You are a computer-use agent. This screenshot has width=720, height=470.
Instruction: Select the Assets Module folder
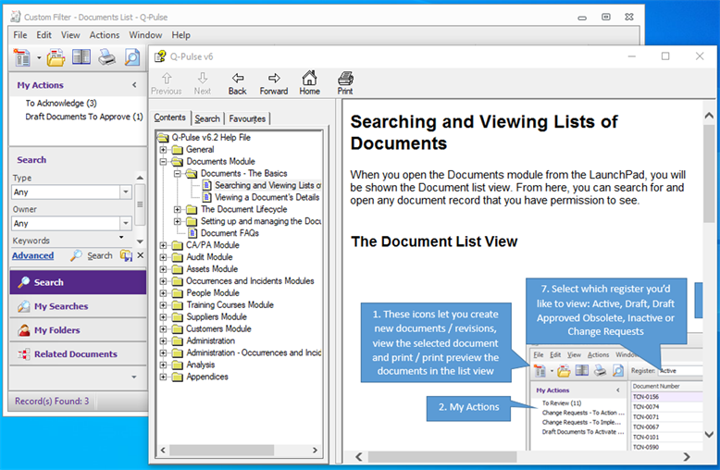[212, 269]
